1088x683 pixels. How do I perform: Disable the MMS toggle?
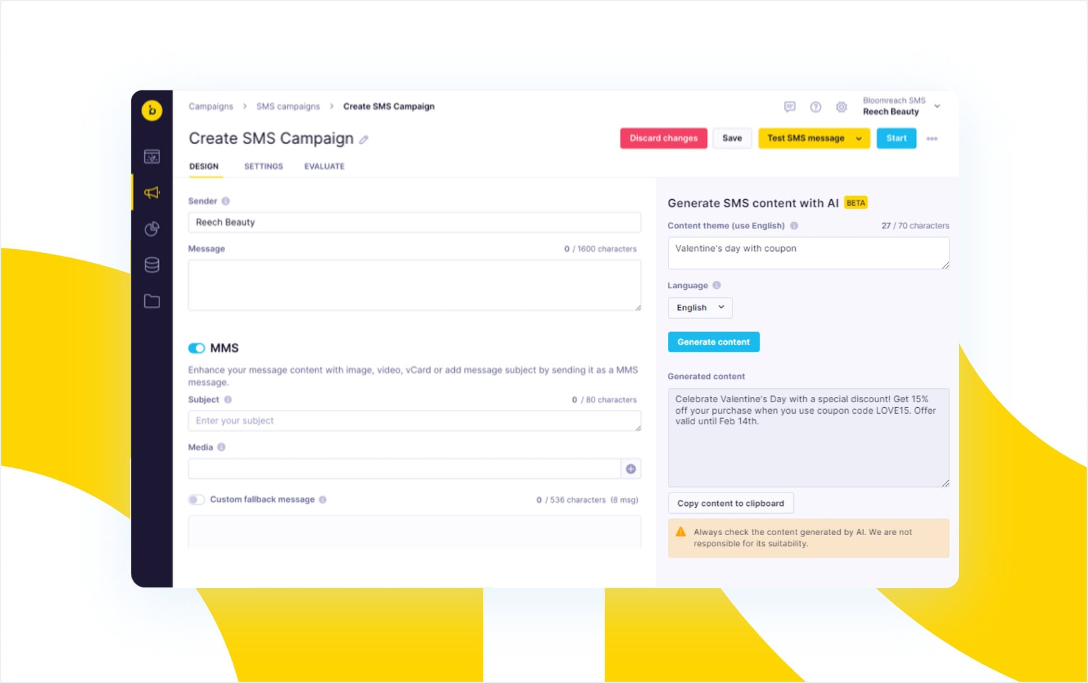(197, 348)
